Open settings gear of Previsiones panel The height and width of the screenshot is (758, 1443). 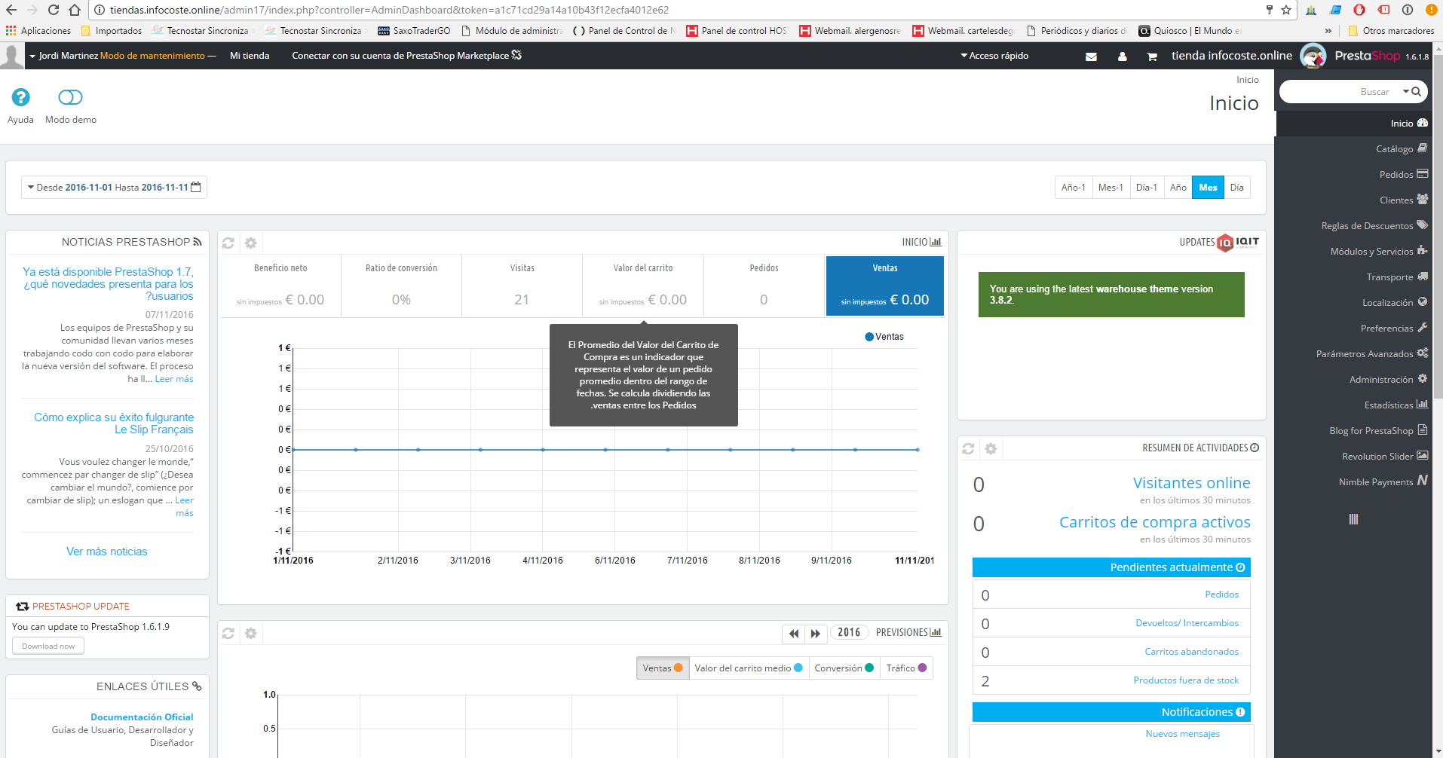pos(251,633)
